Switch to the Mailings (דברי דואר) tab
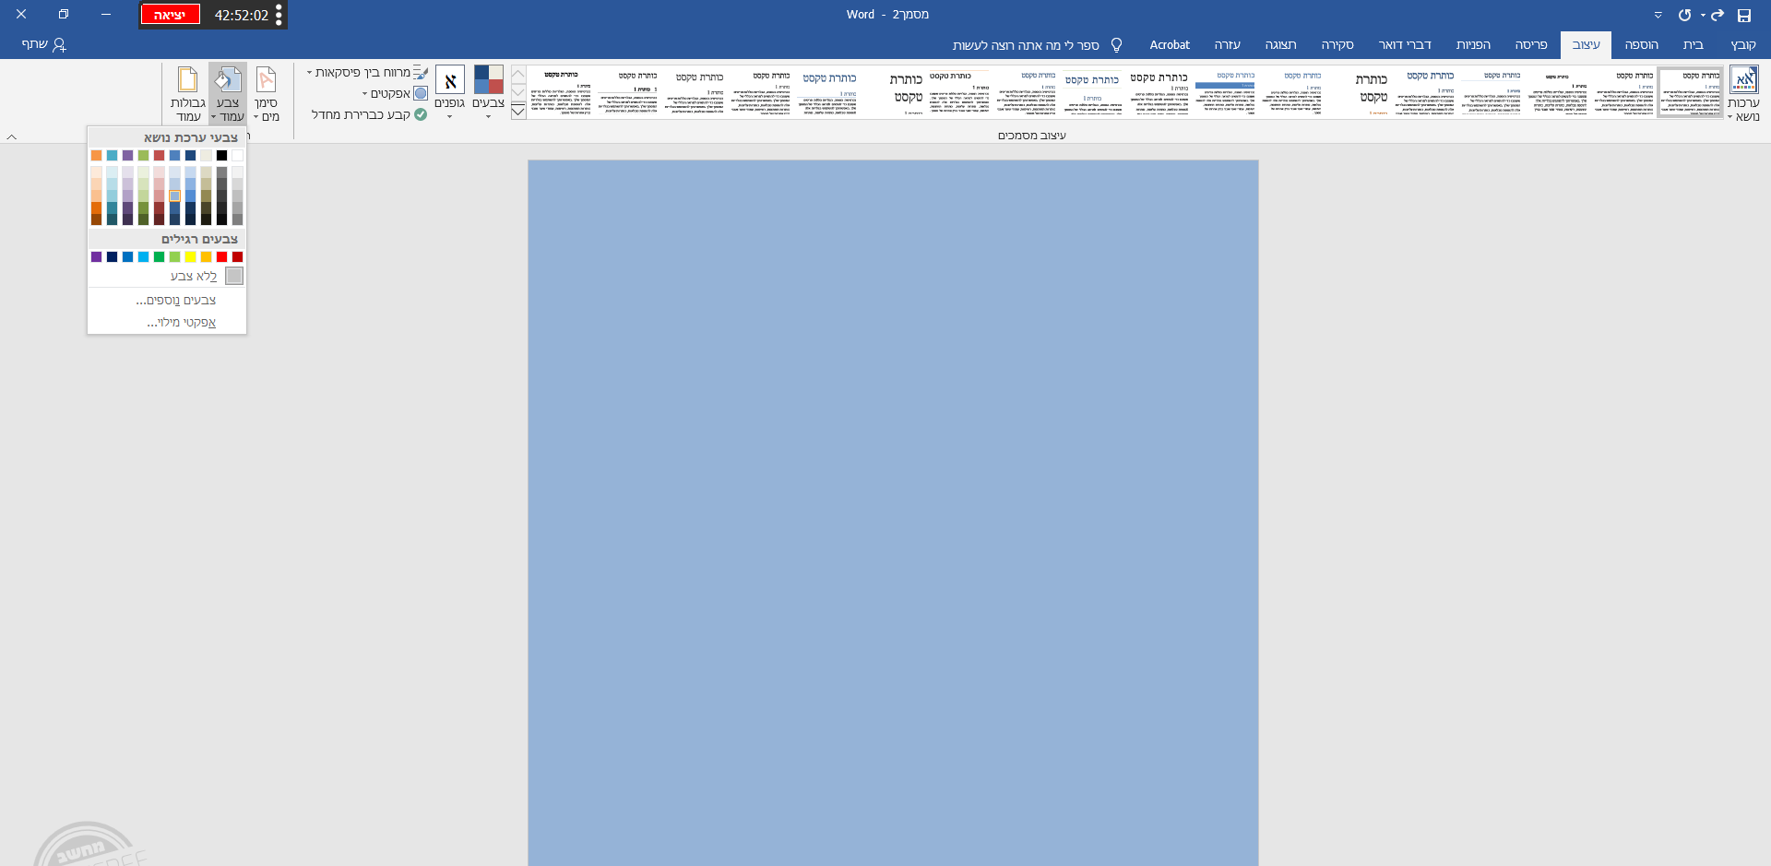The height and width of the screenshot is (866, 1771). pyautogui.click(x=1405, y=44)
